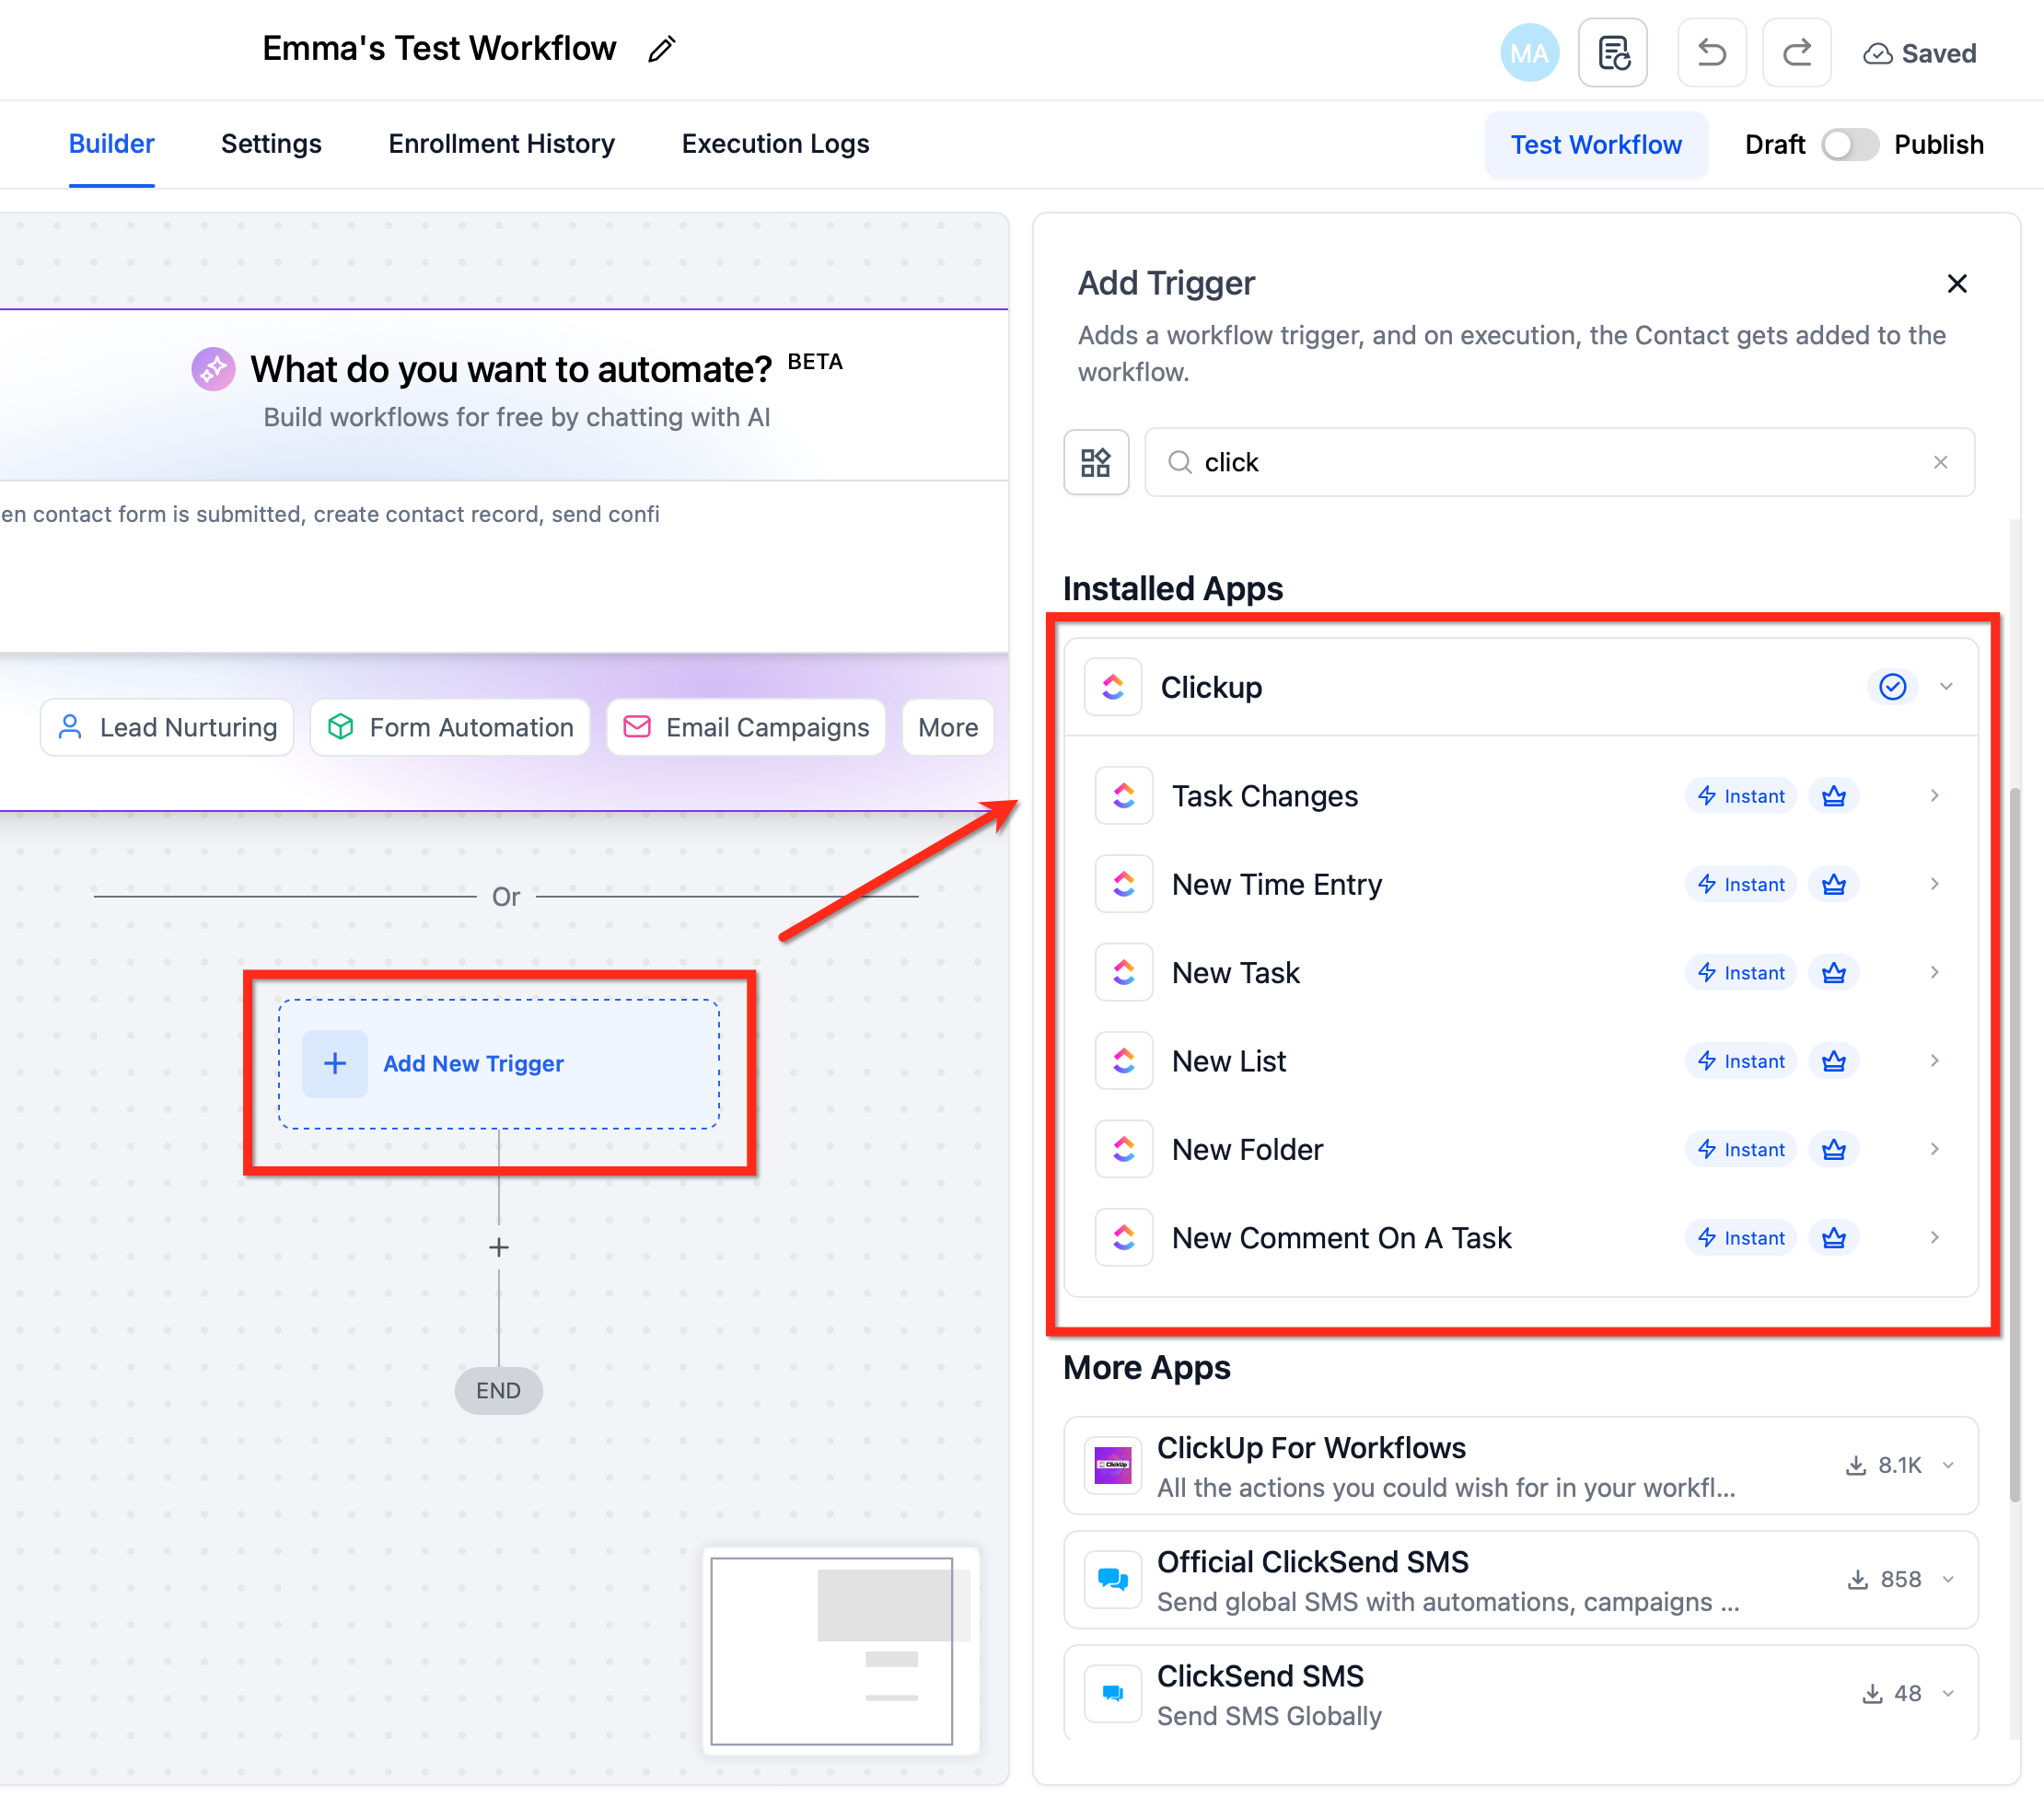
Task: Click the pencil icon to rename workflow
Action: [661, 49]
